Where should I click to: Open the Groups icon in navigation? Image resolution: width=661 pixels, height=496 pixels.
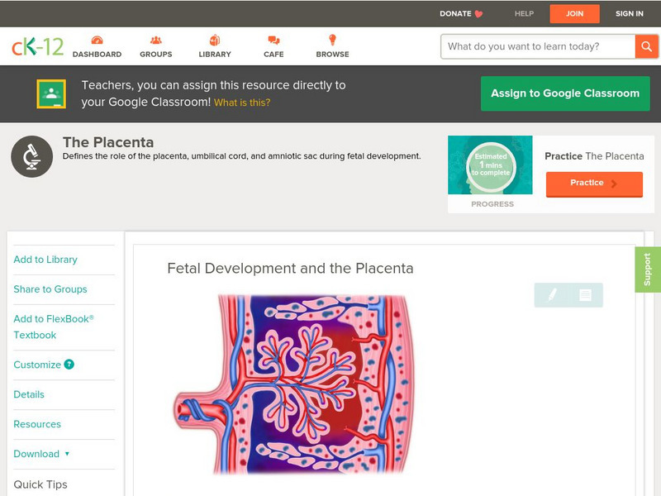[x=155, y=41]
